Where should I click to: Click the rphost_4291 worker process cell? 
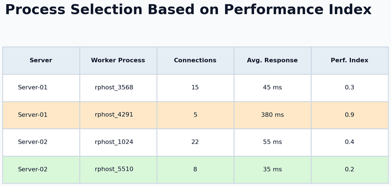[114, 115]
